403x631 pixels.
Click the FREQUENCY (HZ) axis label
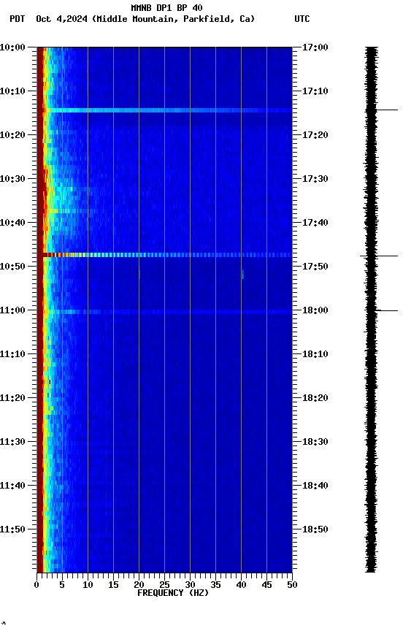pyautogui.click(x=173, y=593)
